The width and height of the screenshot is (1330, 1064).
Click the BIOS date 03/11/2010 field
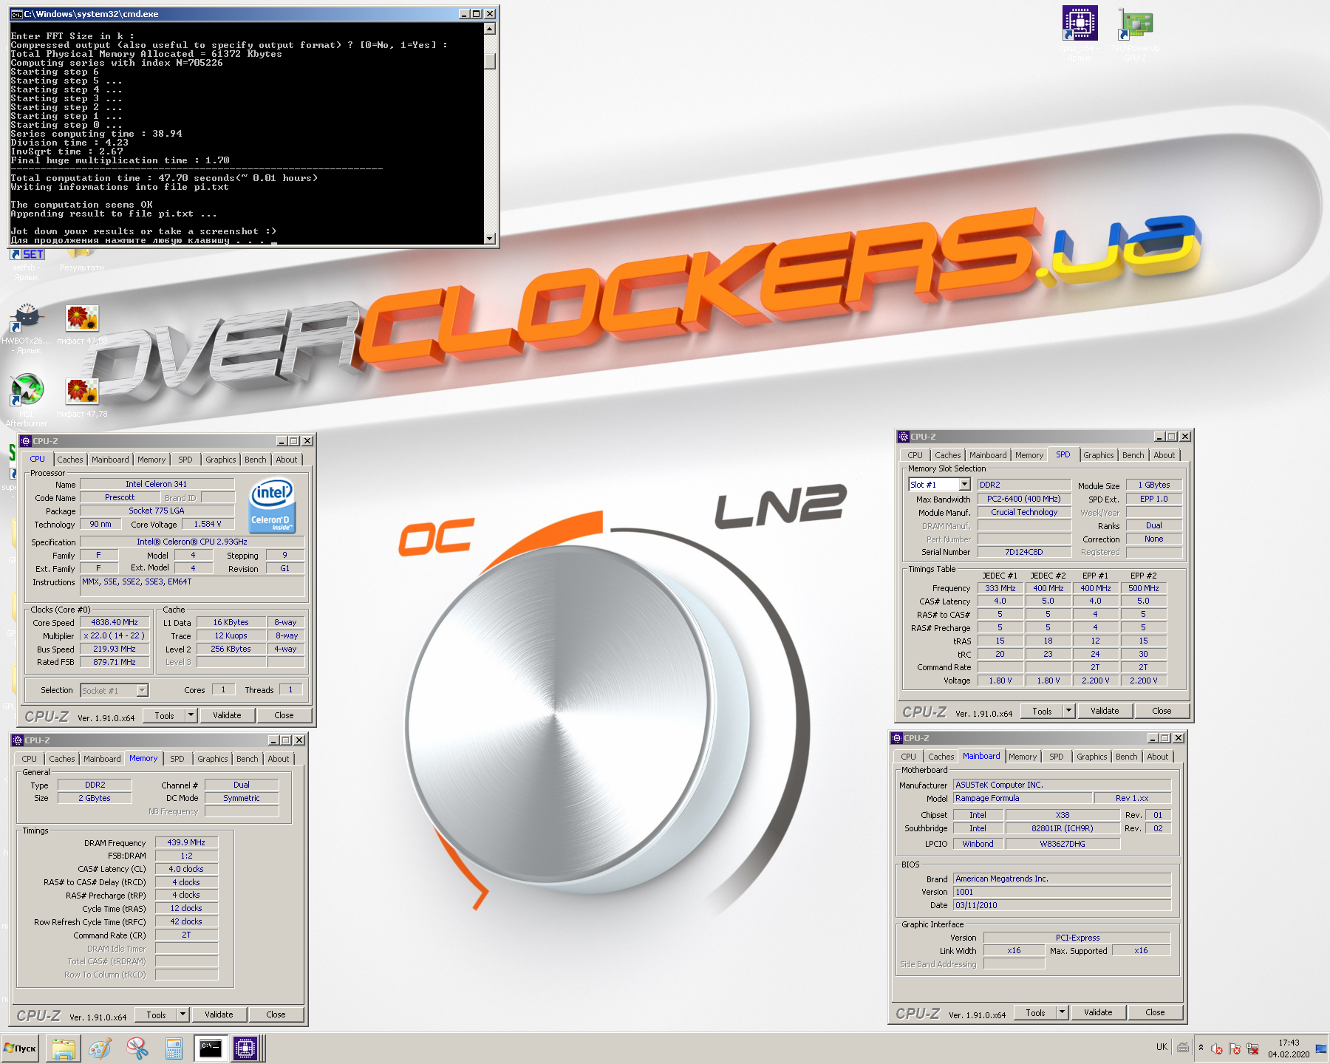pyautogui.click(x=1062, y=905)
